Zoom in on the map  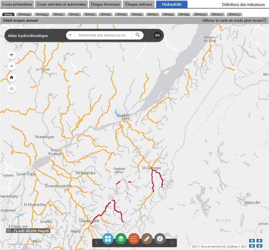[x=12, y=55]
